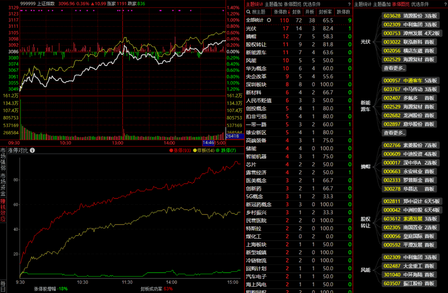The height and width of the screenshot is (293, 448).
Task: Open stock chip 603628 清源股份
Action: 410,16
